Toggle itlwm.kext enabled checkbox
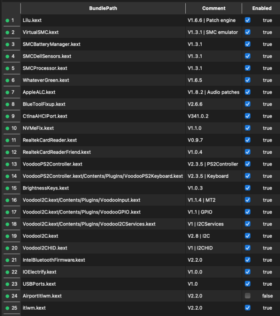This screenshot has height=316, width=280. 248,308
